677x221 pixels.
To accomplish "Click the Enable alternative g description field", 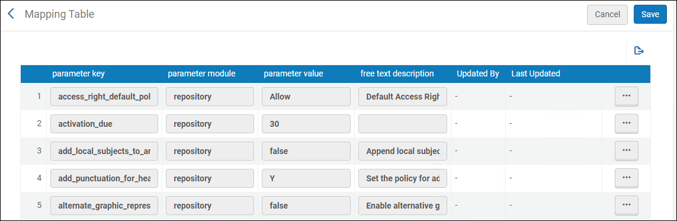I will tap(403, 206).
